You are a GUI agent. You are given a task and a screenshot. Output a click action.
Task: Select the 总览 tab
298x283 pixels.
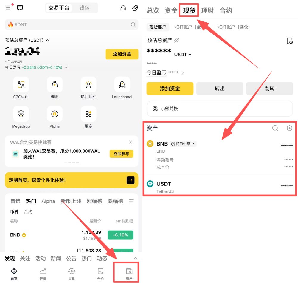[x=153, y=10]
